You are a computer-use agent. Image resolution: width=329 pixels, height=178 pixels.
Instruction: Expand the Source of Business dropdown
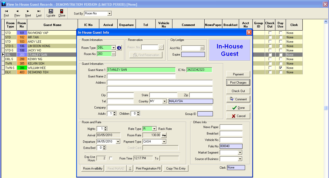point(240,159)
